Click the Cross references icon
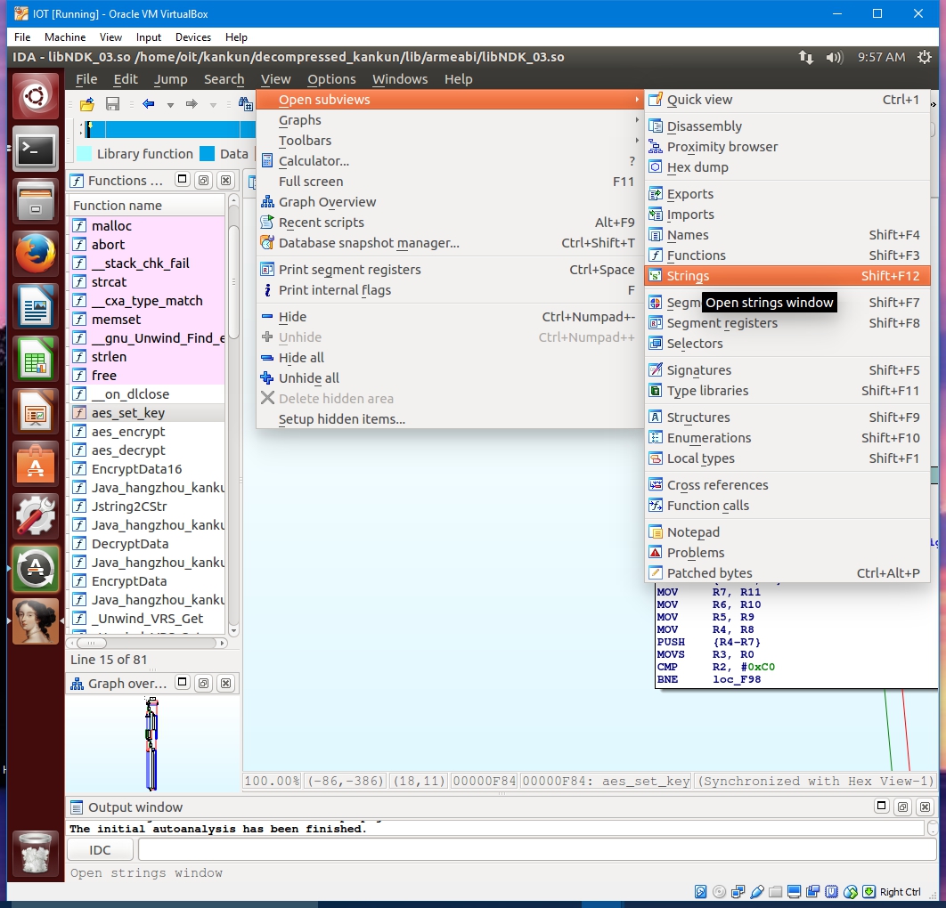Viewport: 946px width, 908px height. pos(656,484)
